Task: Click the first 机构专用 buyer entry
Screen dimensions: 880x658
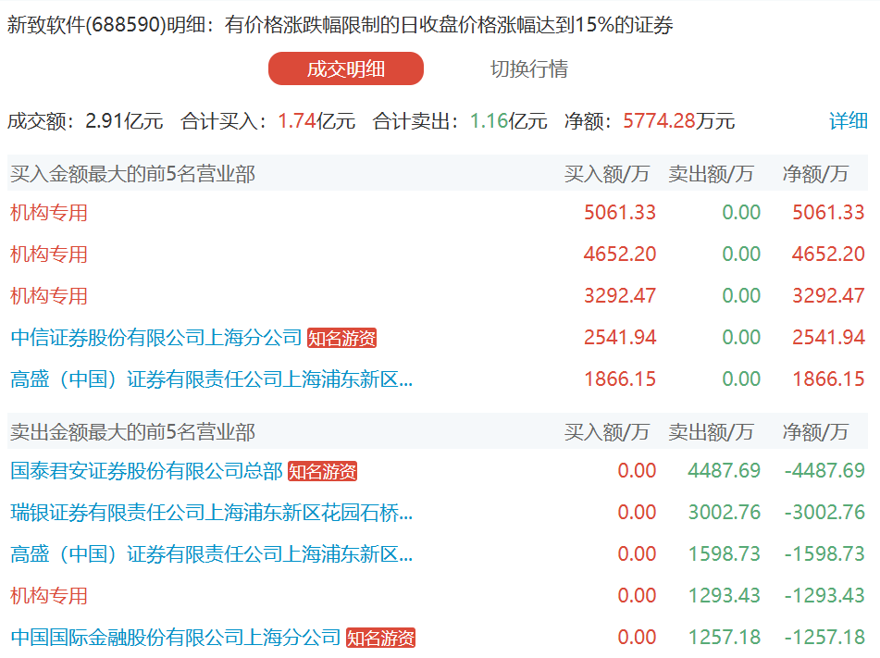Action: coord(49,213)
